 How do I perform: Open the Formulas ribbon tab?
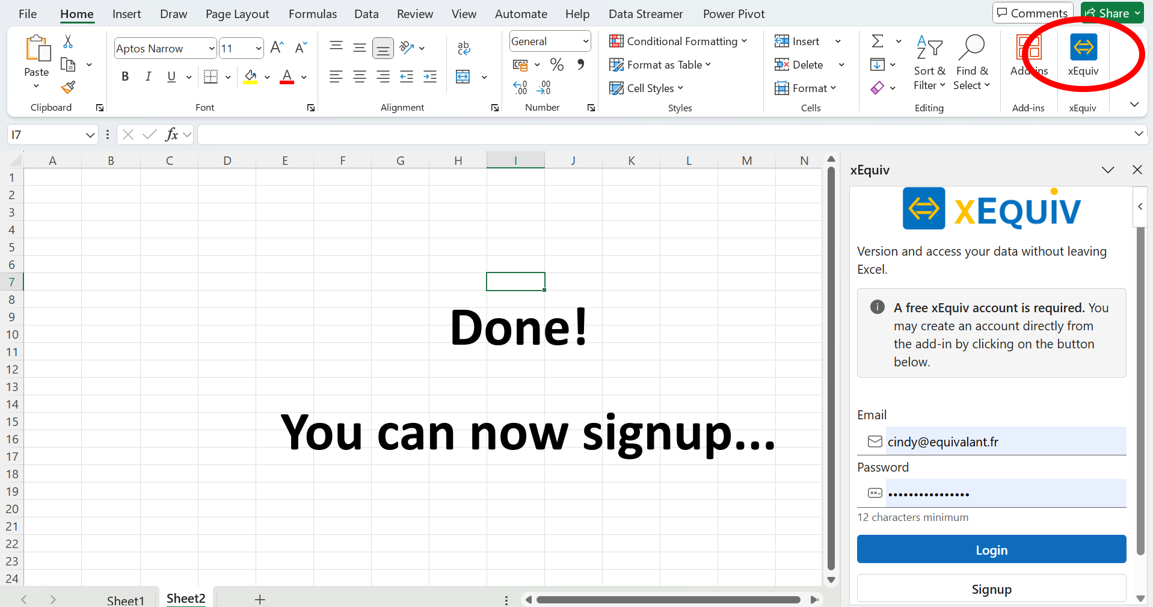tap(312, 14)
